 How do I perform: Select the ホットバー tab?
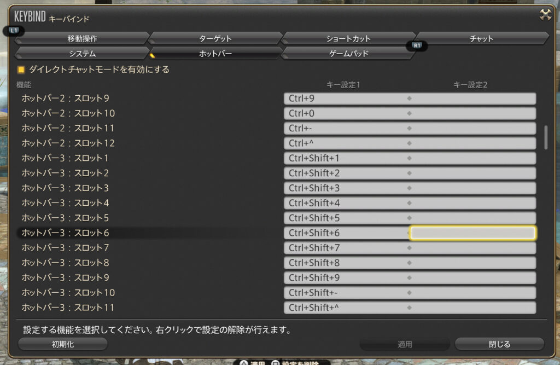(x=215, y=53)
